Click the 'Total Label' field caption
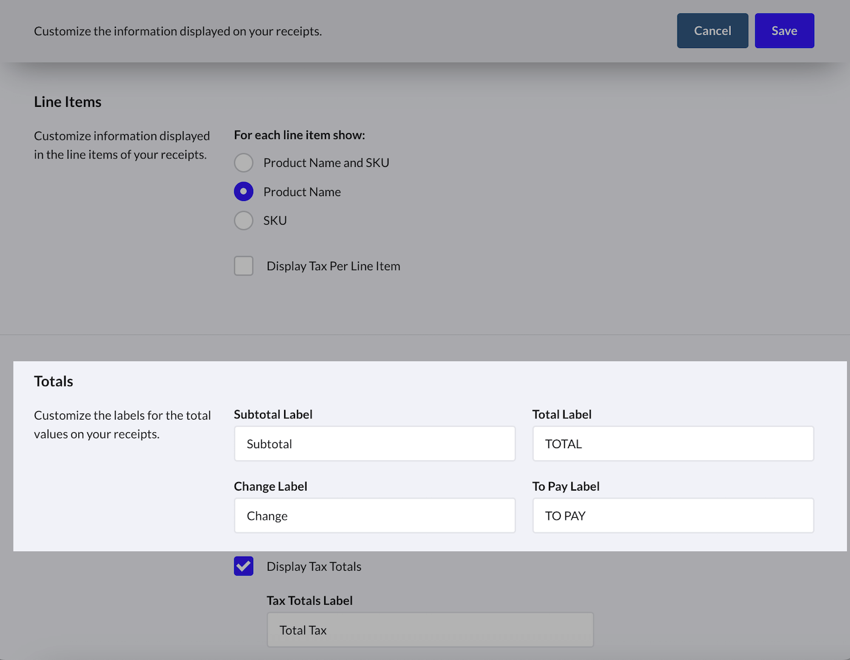The width and height of the screenshot is (850, 660). (562, 415)
